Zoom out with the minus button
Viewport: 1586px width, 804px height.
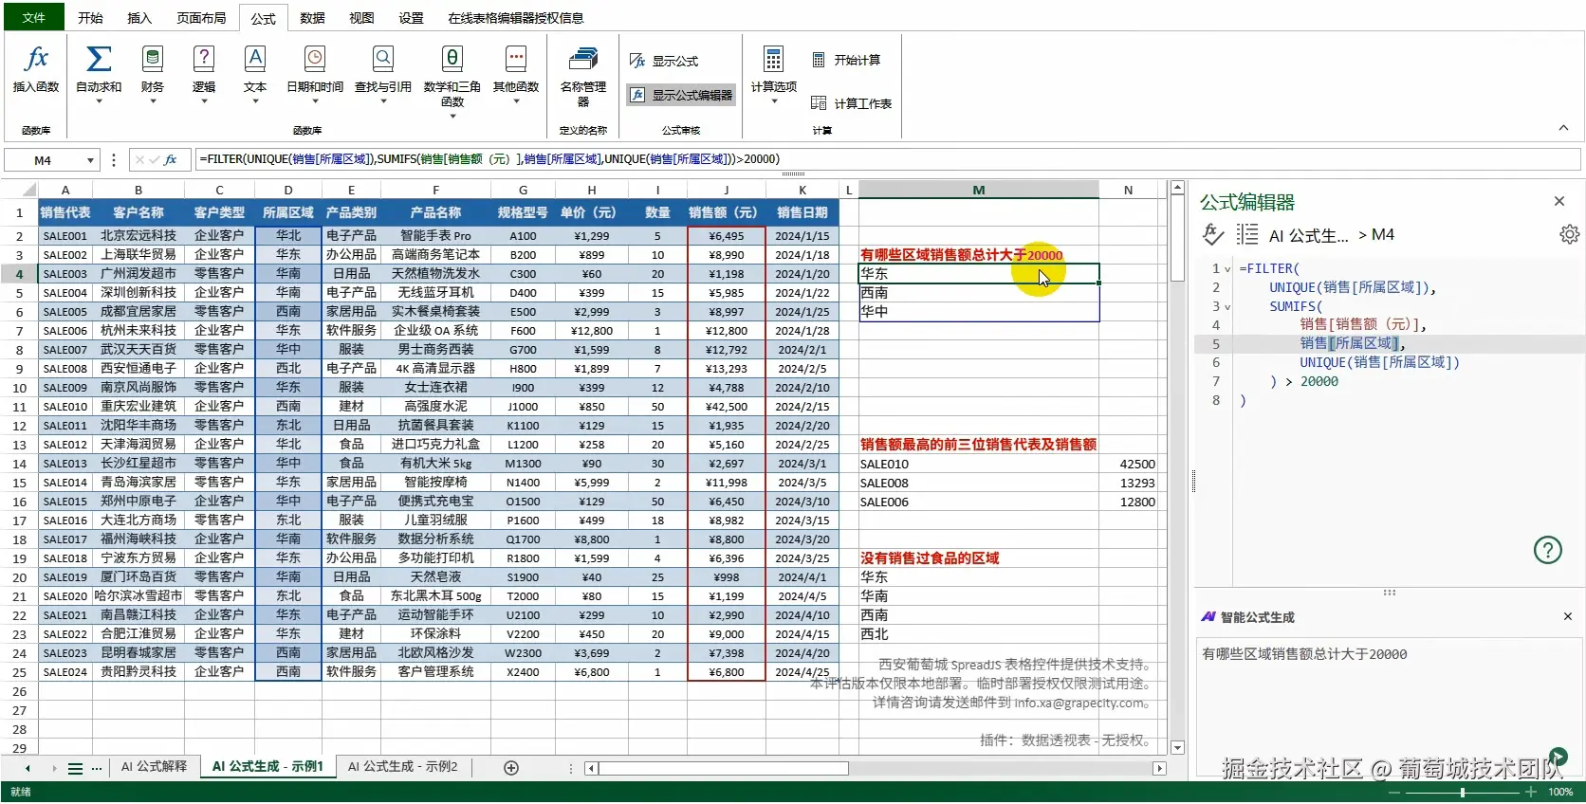pos(1392,792)
